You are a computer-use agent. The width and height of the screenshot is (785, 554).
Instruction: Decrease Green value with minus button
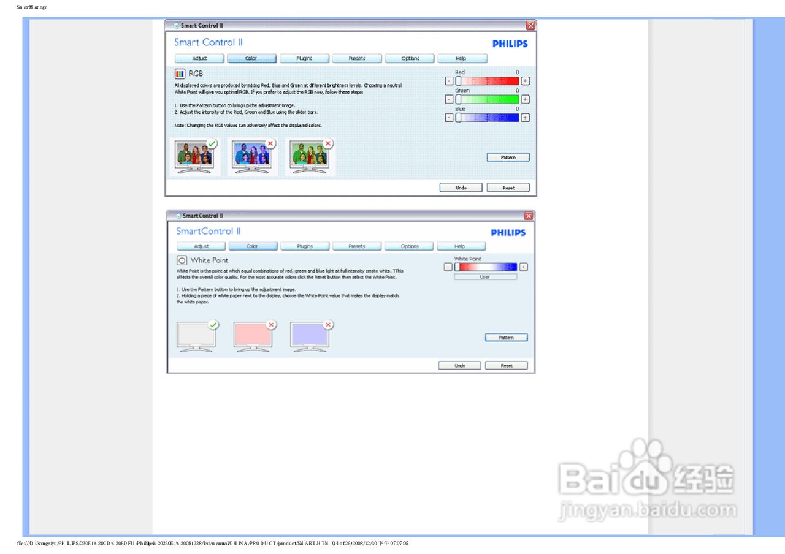[449, 99]
